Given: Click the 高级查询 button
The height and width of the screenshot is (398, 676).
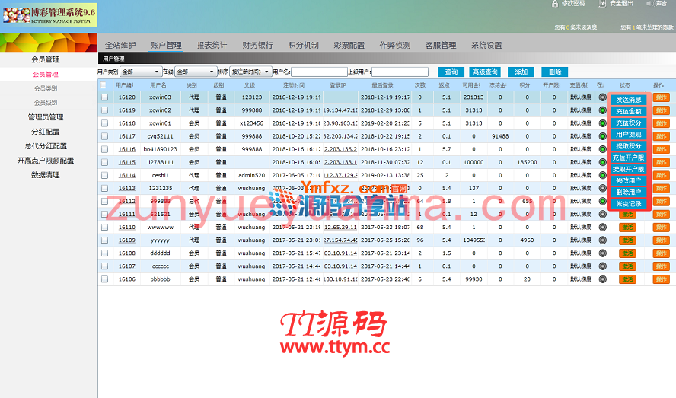Looking at the screenshot, I should (x=485, y=72).
